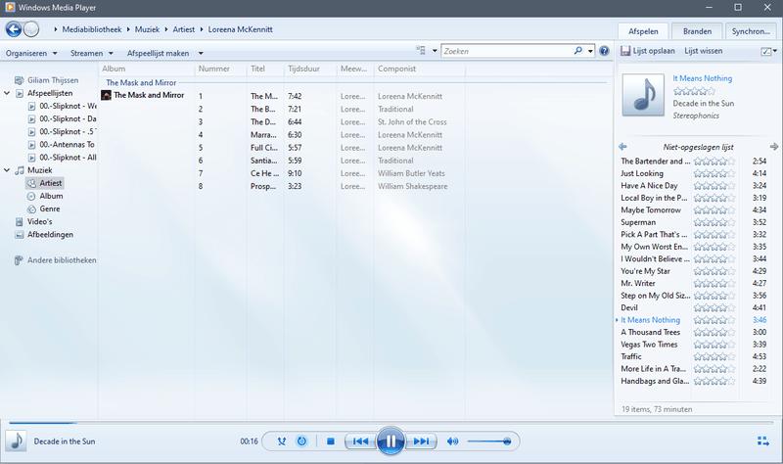Click Artiest in the breadcrumb
Screen dimensions: 783x464
tap(184, 29)
